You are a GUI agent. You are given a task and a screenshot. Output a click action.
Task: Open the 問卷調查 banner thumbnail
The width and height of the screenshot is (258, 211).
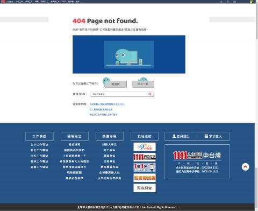145,188
